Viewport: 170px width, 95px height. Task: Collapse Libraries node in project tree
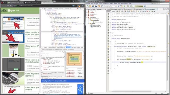click(x=88, y=23)
